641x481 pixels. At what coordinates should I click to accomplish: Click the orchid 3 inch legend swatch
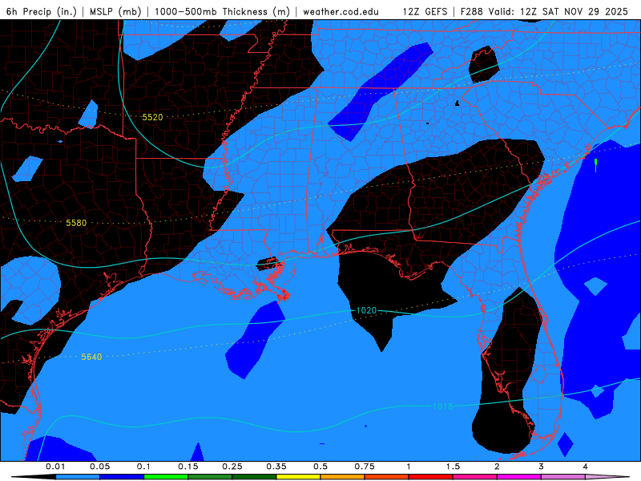563,477
